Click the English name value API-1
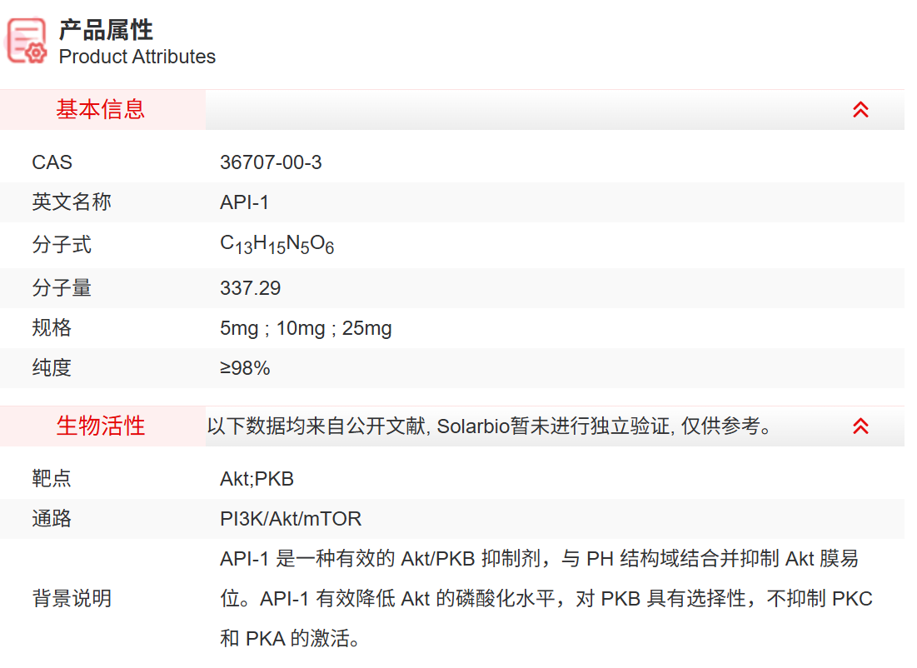 tap(244, 202)
